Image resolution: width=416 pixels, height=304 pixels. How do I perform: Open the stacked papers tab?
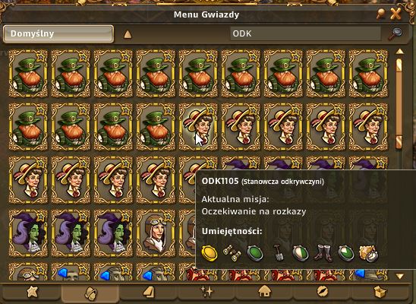point(149,292)
